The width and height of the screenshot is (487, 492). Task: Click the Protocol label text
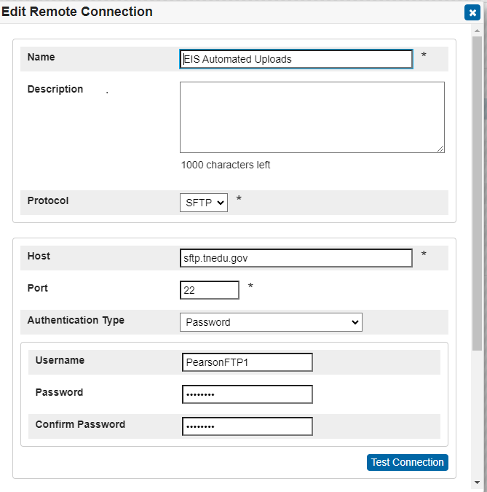coord(48,200)
